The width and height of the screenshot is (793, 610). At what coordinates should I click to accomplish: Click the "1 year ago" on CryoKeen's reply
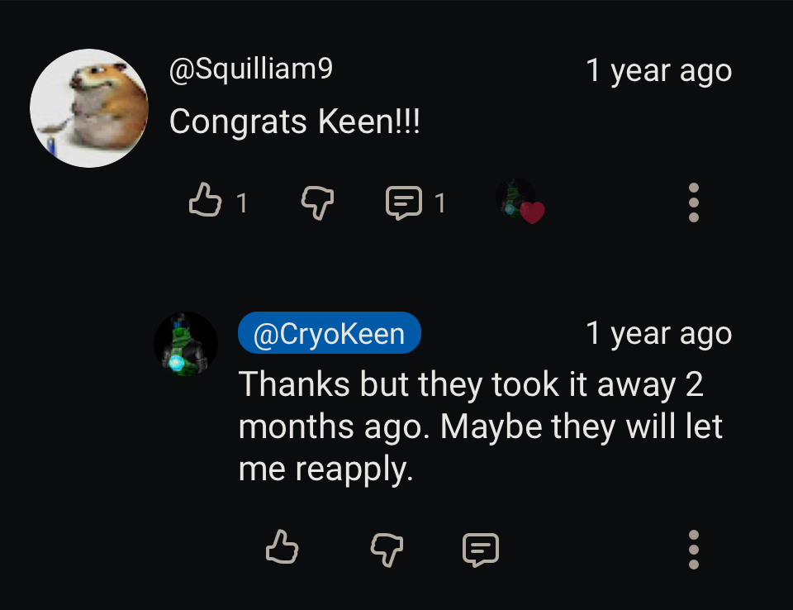click(x=658, y=334)
